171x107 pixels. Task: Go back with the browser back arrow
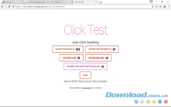[2, 6]
